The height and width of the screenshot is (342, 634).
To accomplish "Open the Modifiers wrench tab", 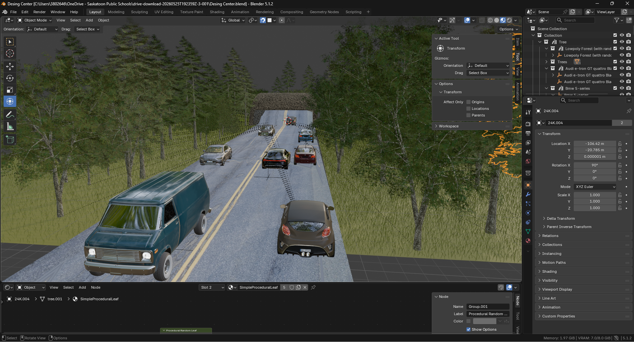I will tap(528, 194).
